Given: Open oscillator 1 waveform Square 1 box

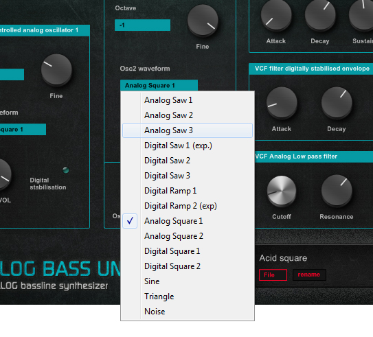Looking at the screenshot, I should pyautogui.click(x=23, y=130).
